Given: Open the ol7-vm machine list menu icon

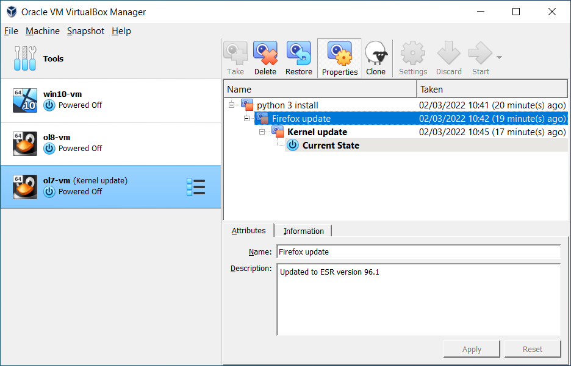Looking at the screenshot, I should click(196, 186).
